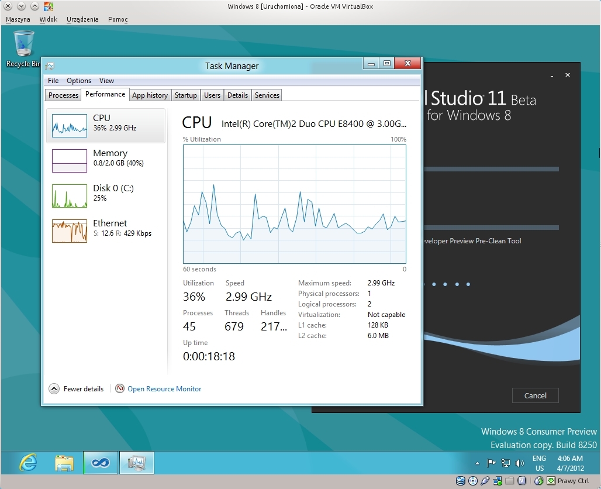Open the File menu in Task Manager

[53, 81]
